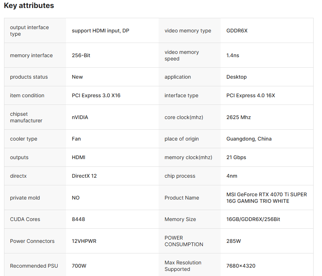
Task: Click the 2625 Mhz core clock value
Action: tap(238, 117)
